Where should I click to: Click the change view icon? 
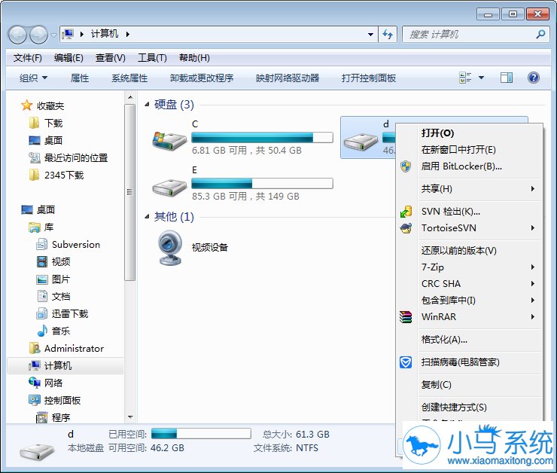(465, 78)
